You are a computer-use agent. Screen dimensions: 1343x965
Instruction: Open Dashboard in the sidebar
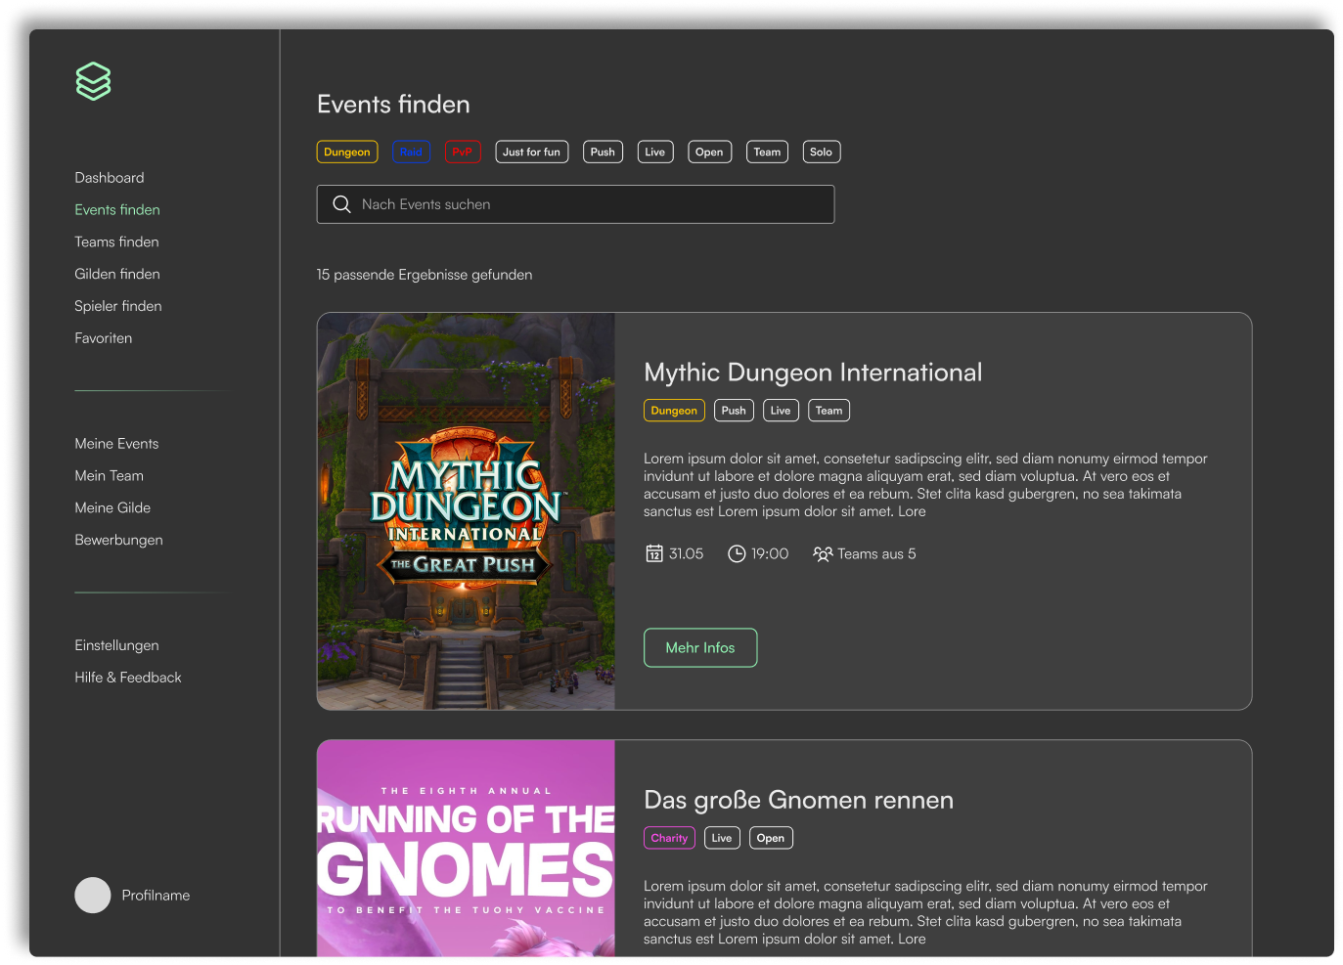click(110, 178)
